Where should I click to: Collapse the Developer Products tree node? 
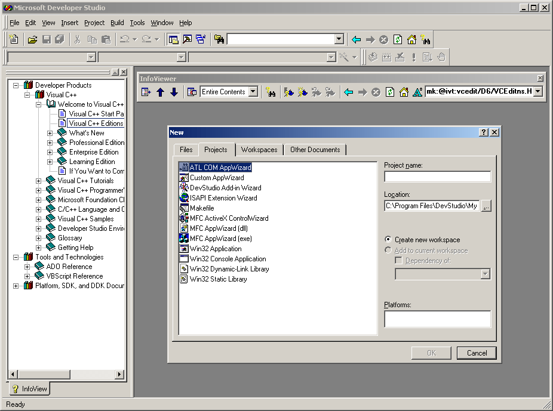[x=16, y=85]
